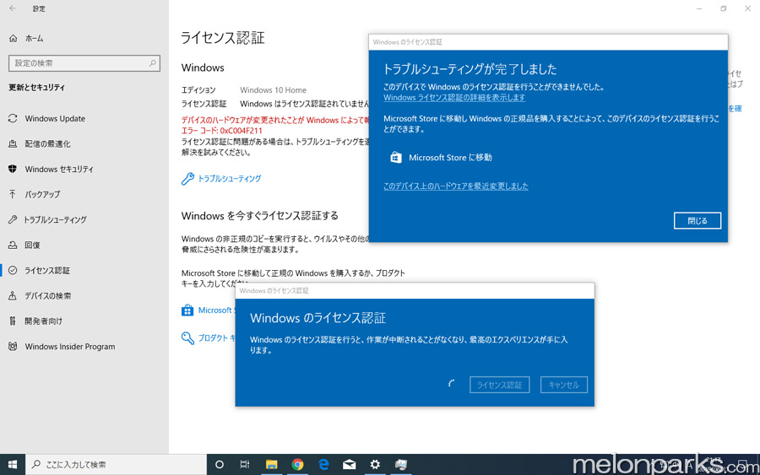The height and width of the screenshot is (475, 760).
Task: Open 開発者向け settings
Action: 44,321
